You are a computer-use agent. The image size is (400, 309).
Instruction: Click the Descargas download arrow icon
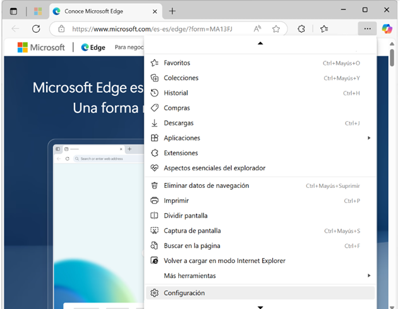[x=154, y=123]
